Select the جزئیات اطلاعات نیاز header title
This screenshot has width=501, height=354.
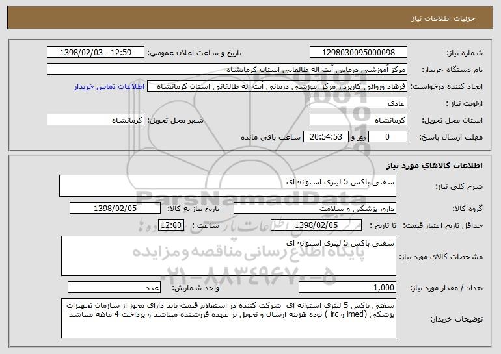[x=443, y=18]
